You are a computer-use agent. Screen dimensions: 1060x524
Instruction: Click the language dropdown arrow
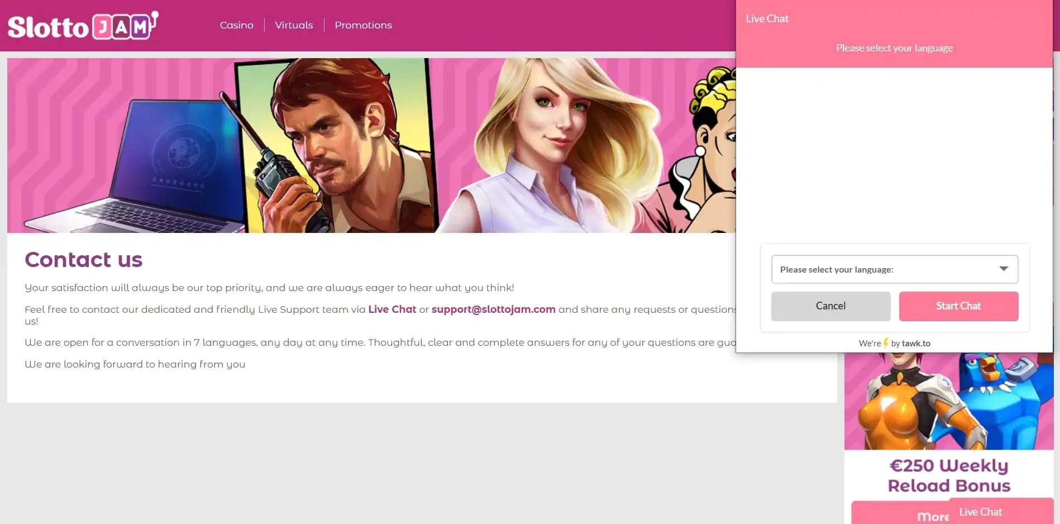pos(1004,269)
